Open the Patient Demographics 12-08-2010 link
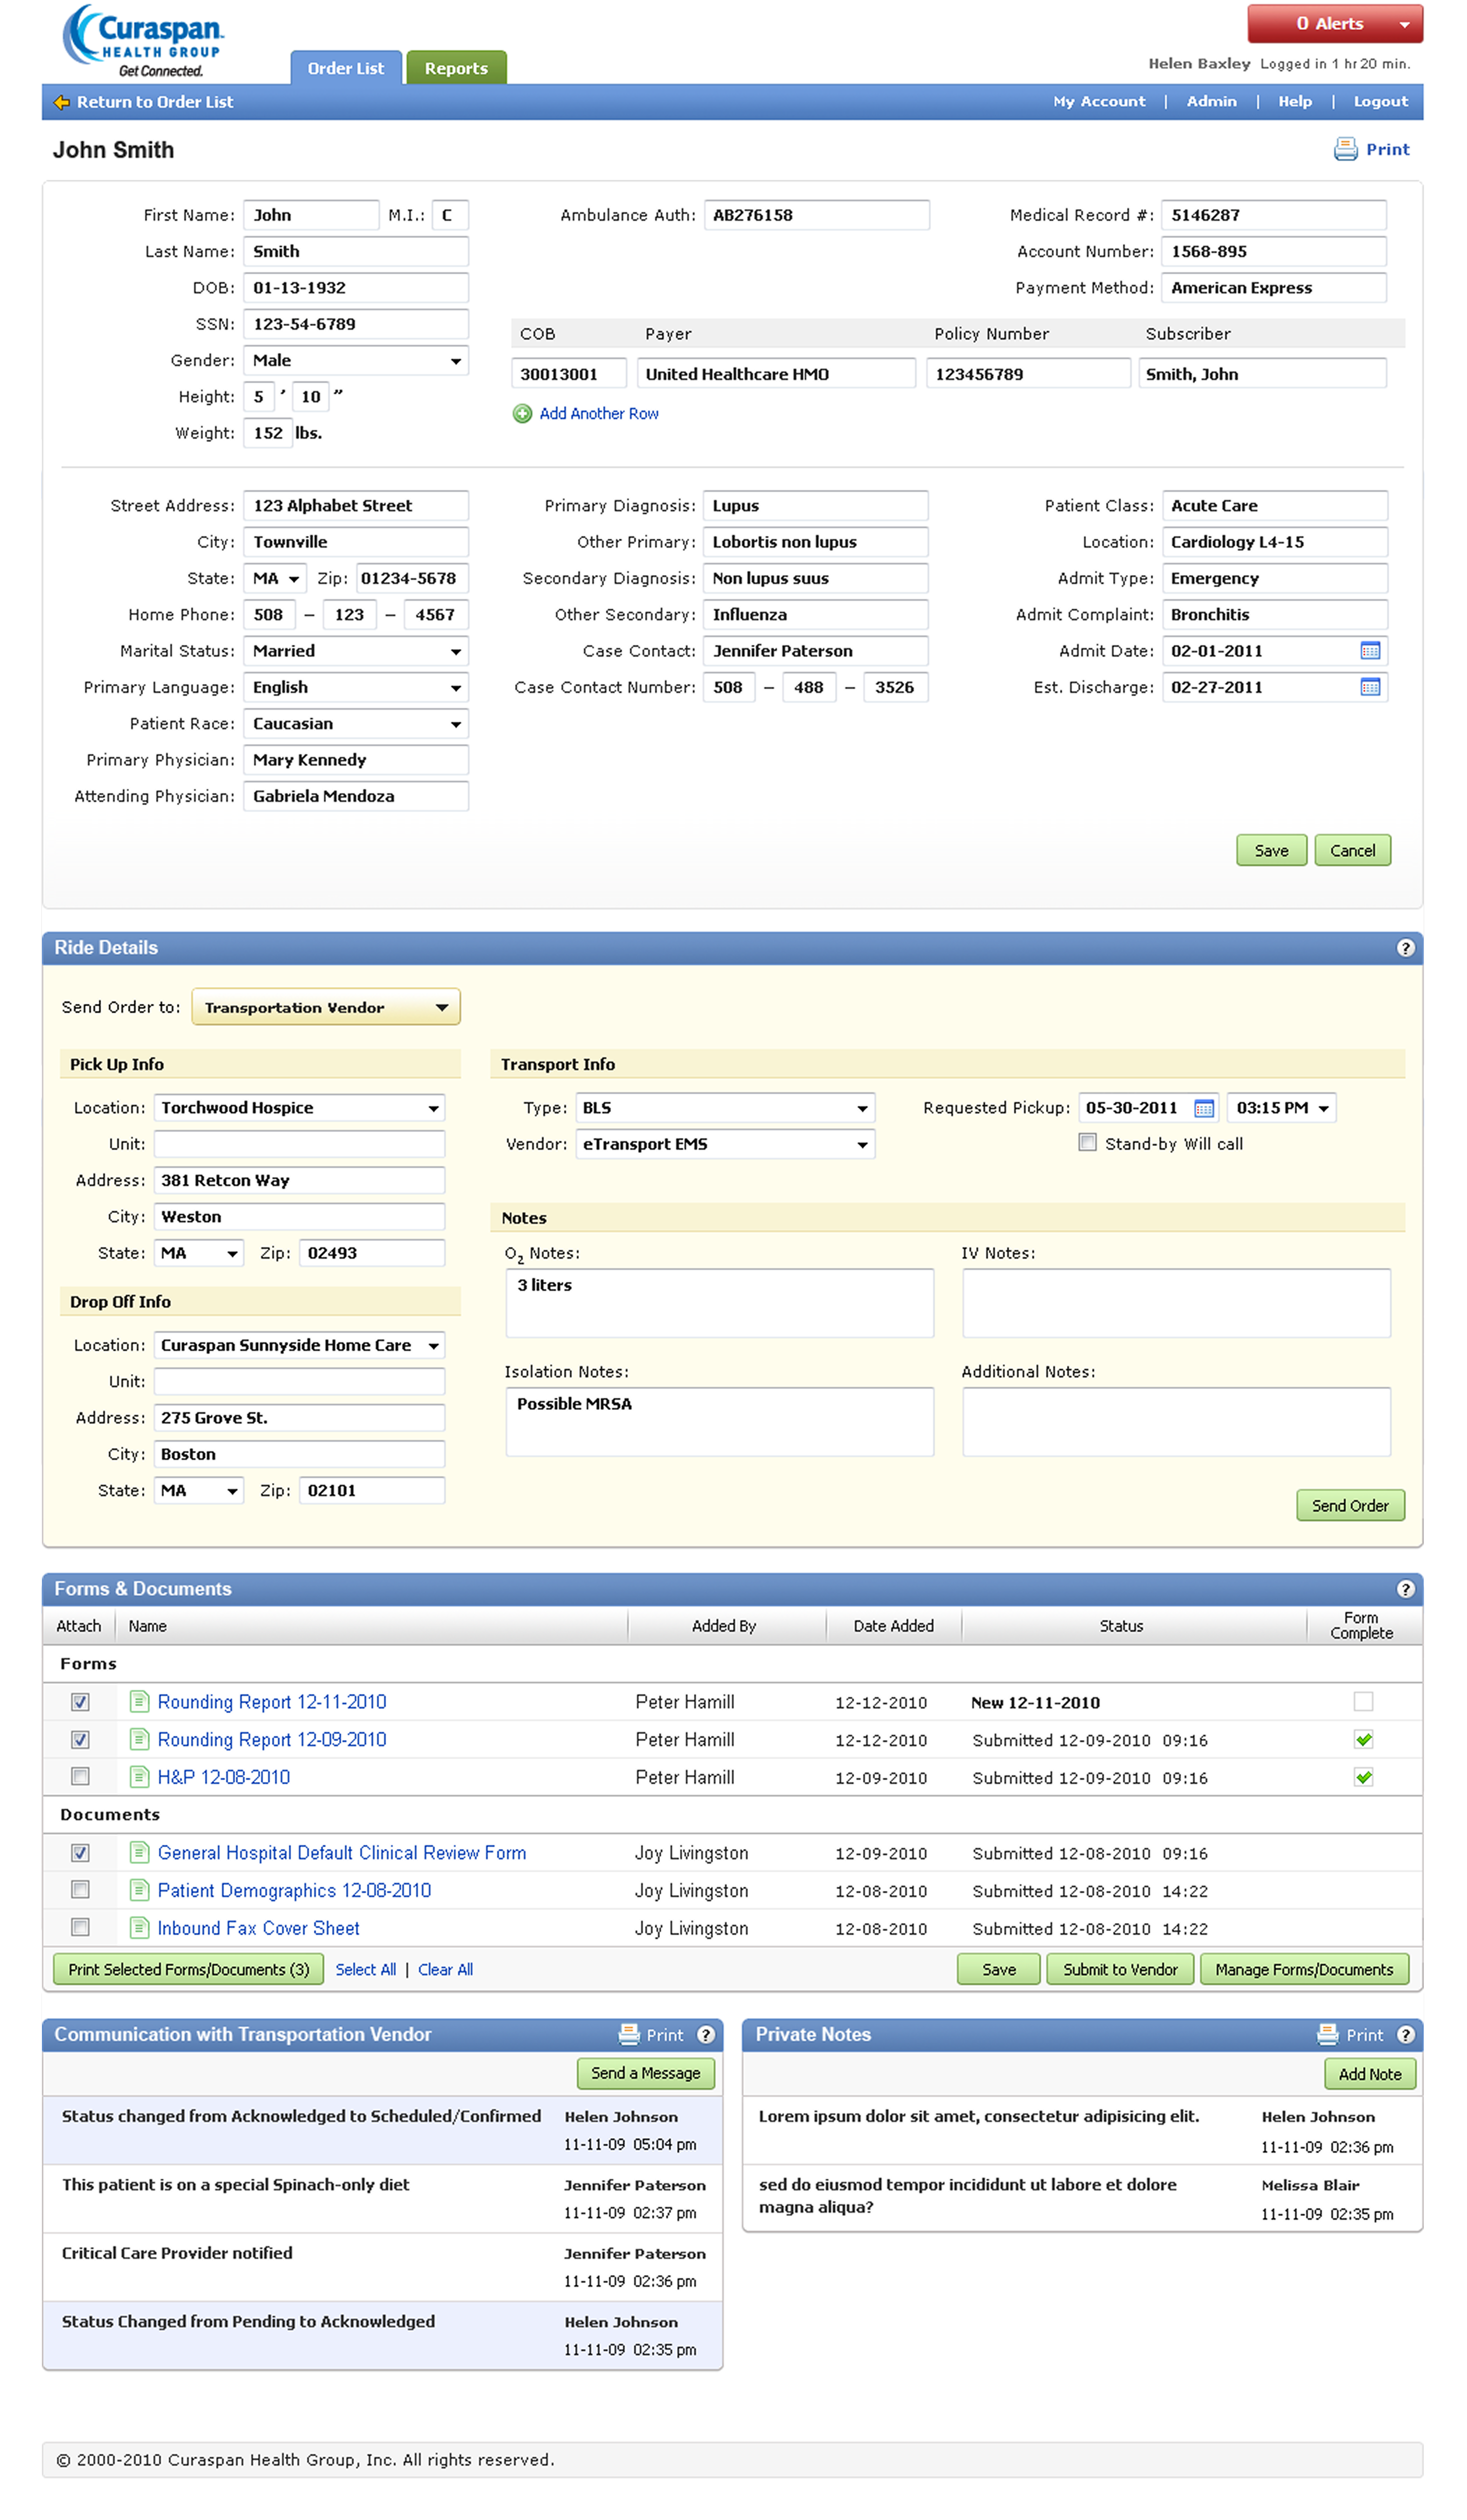1467x2520 pixels. click(294, 1891)
